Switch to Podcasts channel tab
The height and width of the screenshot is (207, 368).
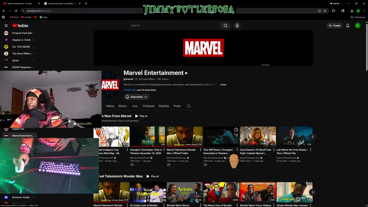(149, 106)
